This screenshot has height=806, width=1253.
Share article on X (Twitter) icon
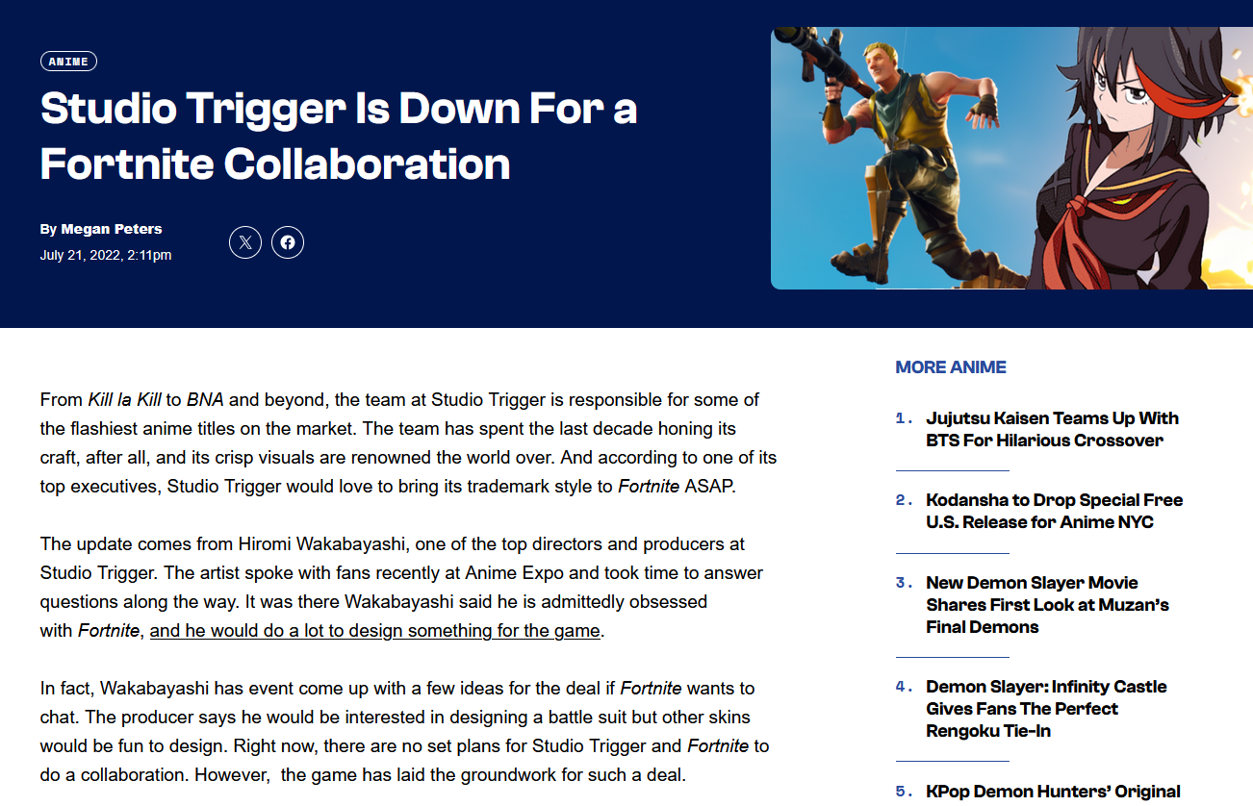tap(245, 242)
